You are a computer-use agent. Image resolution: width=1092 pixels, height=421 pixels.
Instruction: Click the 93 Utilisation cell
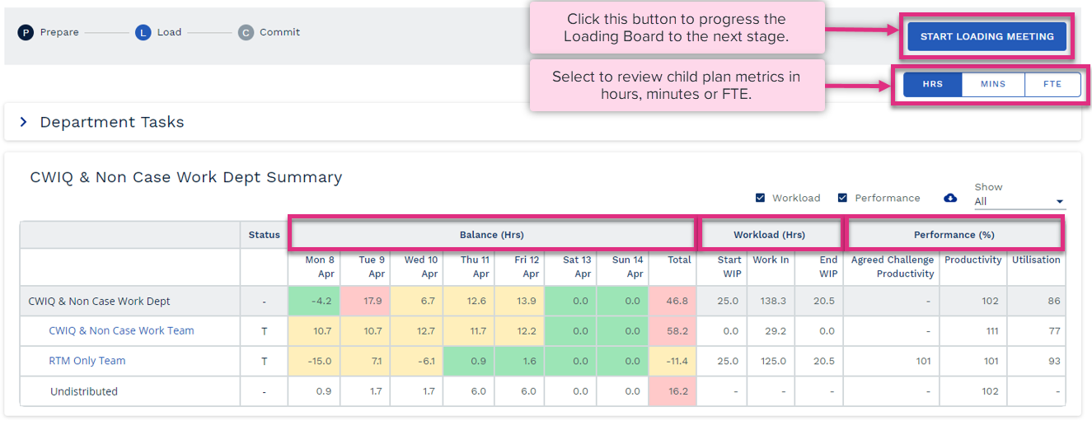(1035, 361)
